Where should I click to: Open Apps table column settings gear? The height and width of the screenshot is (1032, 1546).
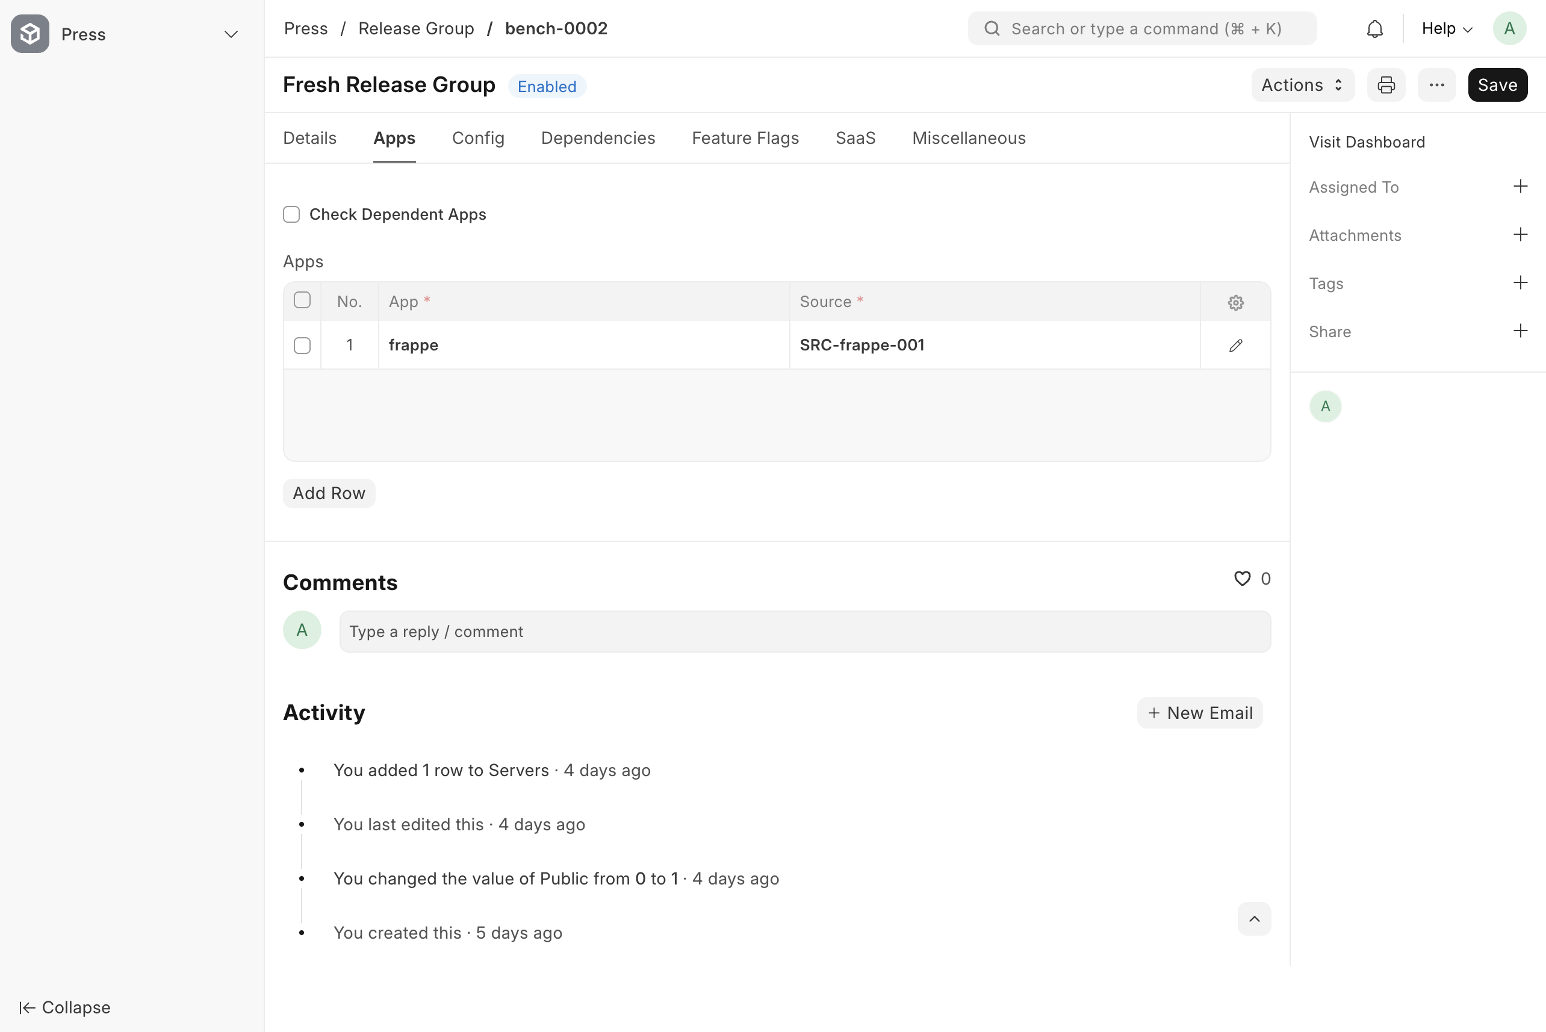click(x=1235, y=302)
